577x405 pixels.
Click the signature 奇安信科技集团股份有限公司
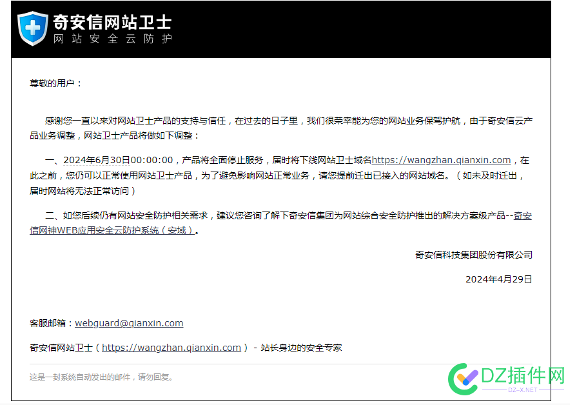pyautogui.click(x=474, y=255)
